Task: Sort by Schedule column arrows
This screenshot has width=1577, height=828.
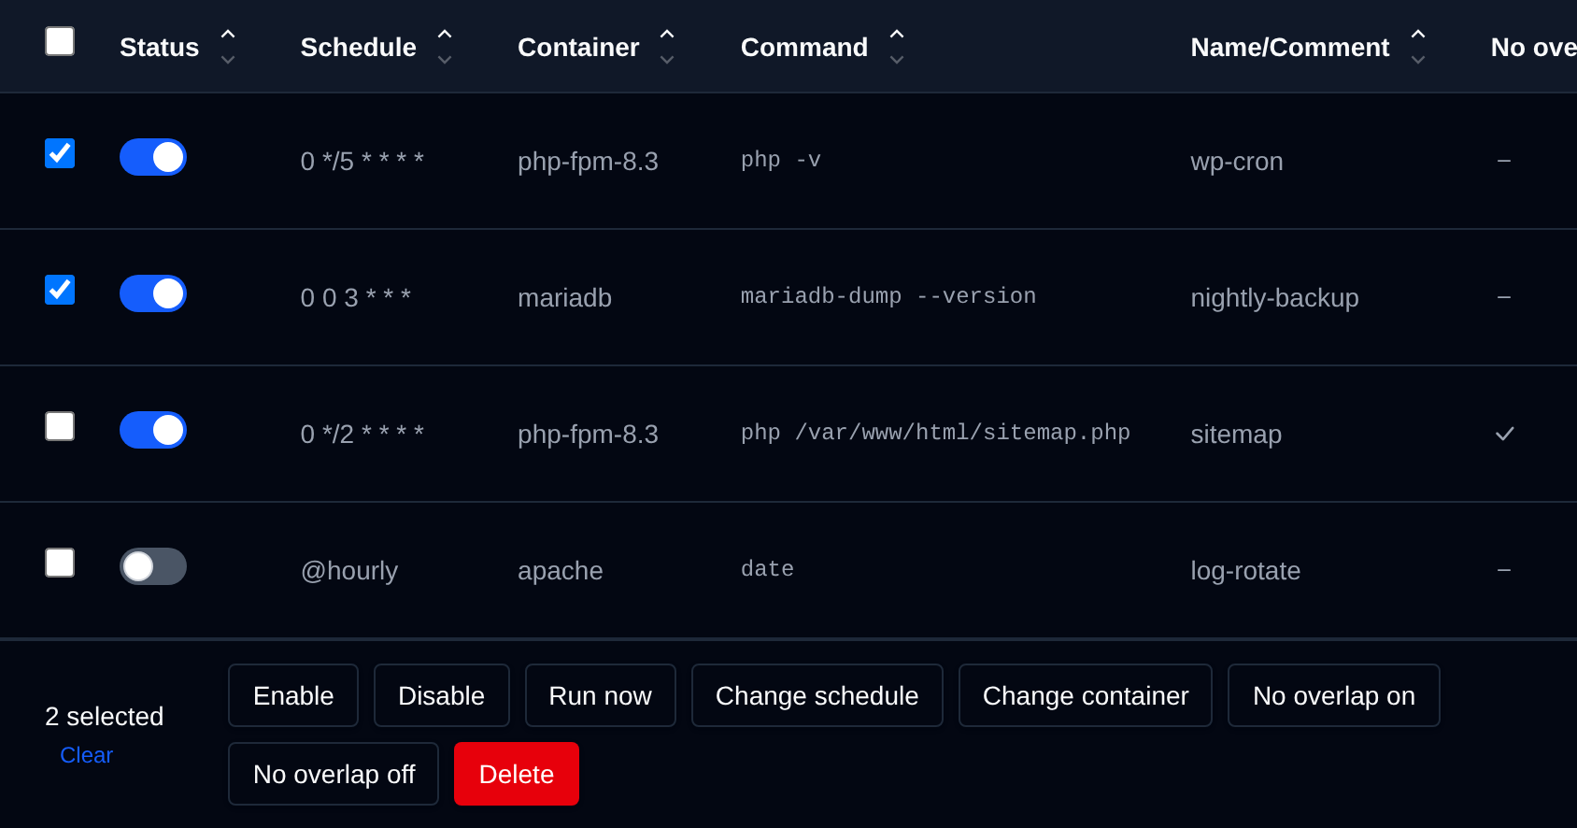Action: pos(445,47)
